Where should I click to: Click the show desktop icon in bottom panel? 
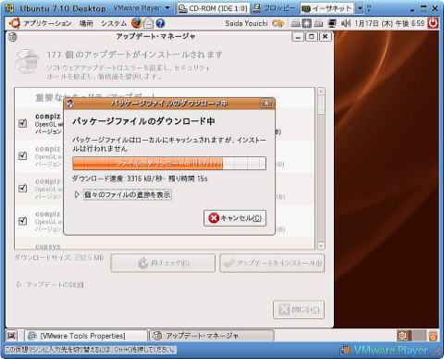pos(11,336)
